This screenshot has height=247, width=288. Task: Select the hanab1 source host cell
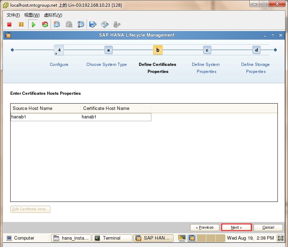coord(45,117)
